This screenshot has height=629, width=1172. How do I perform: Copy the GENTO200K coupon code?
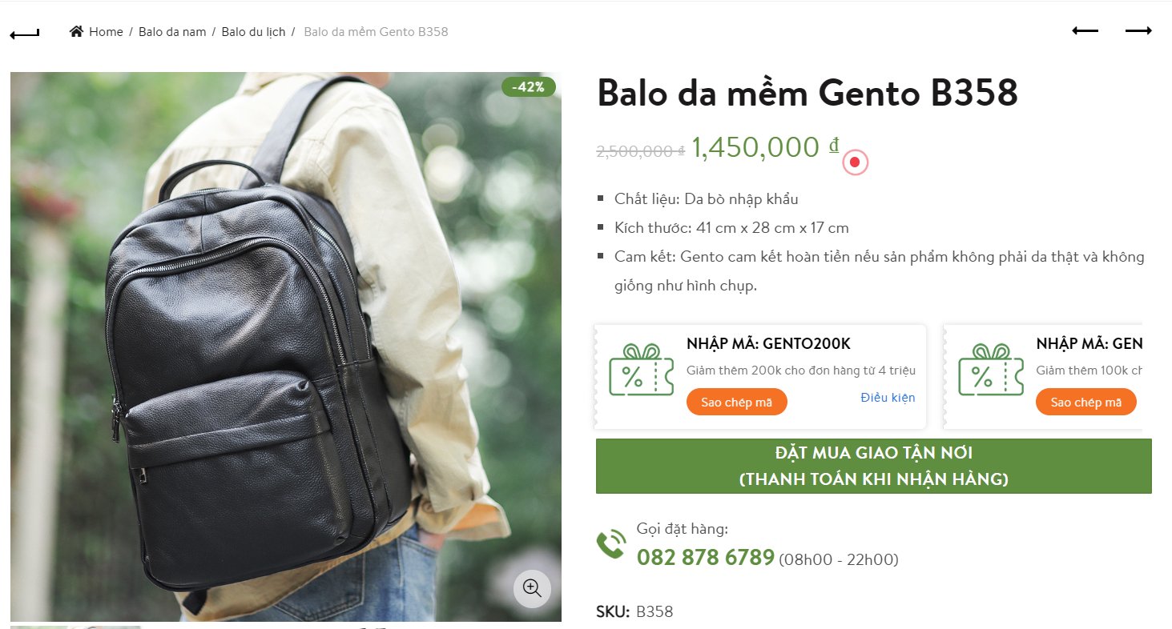click(x=737, y=402)
